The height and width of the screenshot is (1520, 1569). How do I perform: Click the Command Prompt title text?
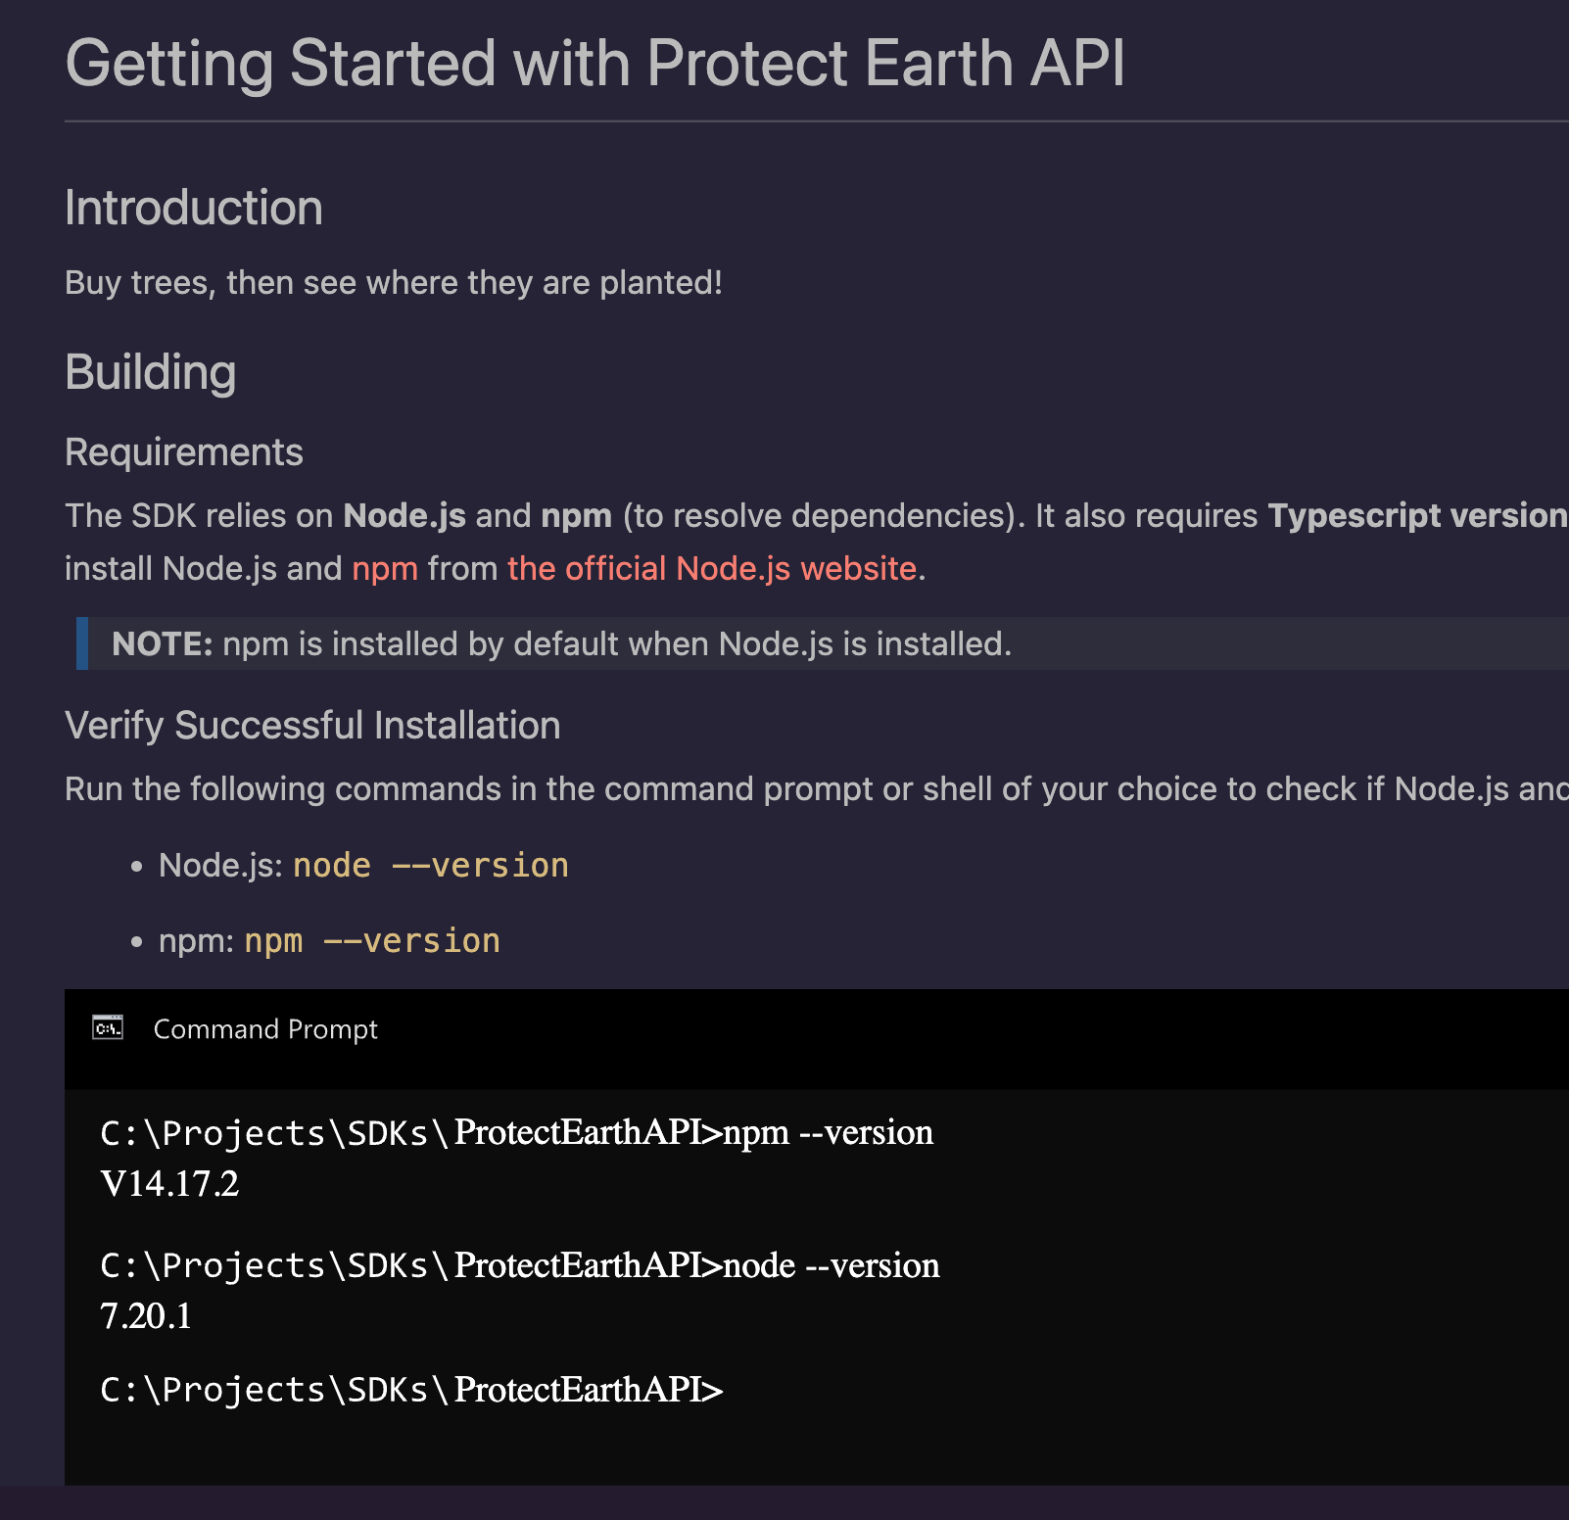tap(265, 1029)
